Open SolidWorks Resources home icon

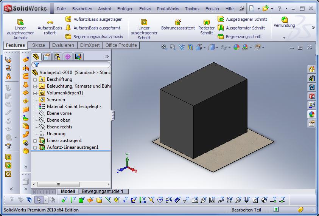pyautogui.click(x=311, y=69)
